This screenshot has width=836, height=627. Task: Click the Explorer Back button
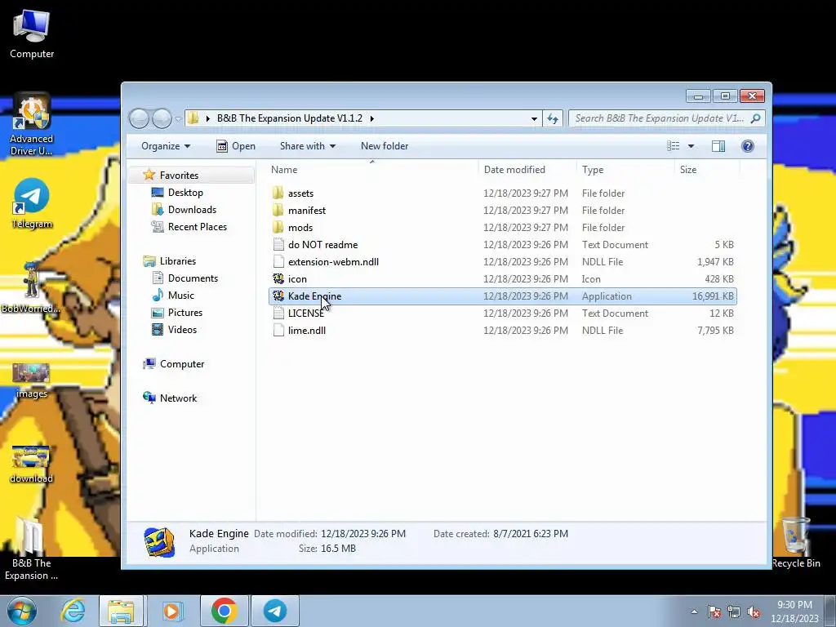pyautogui.click(x=139, y=118)
